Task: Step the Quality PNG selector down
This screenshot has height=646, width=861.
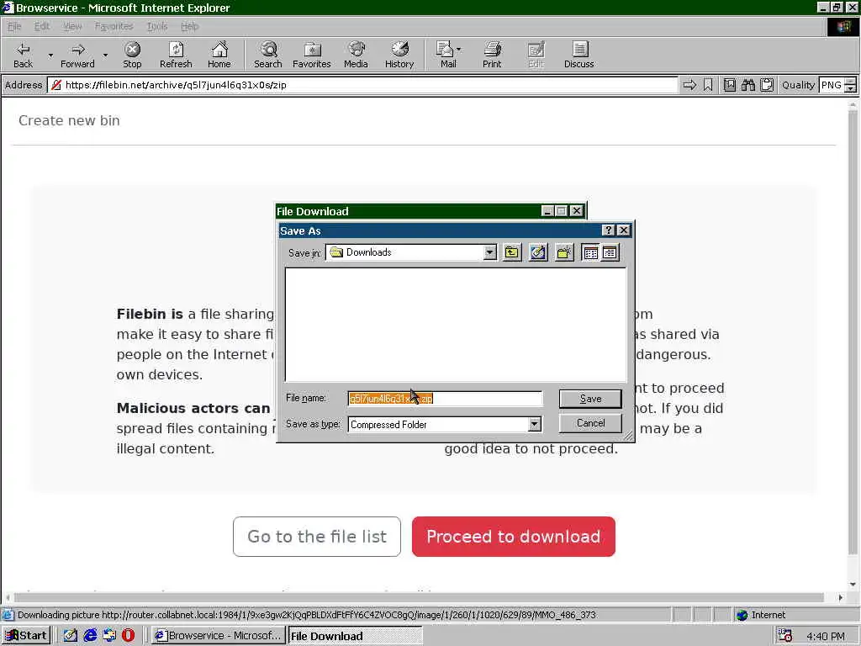Action: 851,88
